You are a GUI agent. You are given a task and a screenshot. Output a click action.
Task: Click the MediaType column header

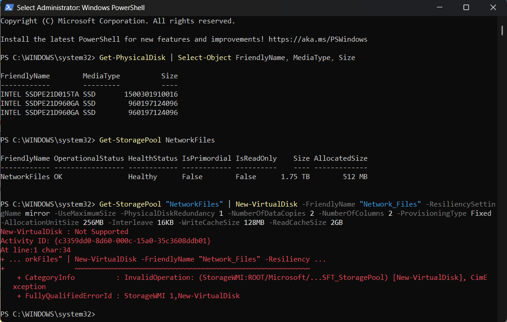click(x=101, y=76)
